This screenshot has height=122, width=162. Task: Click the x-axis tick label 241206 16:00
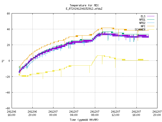tap(11, 113)
